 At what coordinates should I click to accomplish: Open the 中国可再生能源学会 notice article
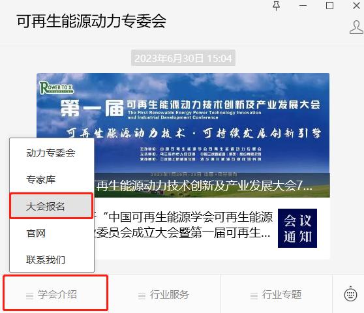tap(183, 224)
